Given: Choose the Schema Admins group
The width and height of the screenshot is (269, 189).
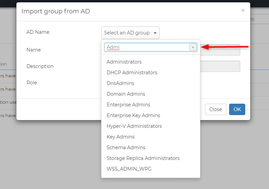Looking at the screenshot, I should [x=126, y=148].
